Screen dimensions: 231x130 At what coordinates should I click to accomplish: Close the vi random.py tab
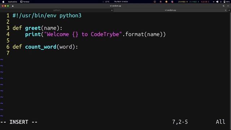[226, 10]
